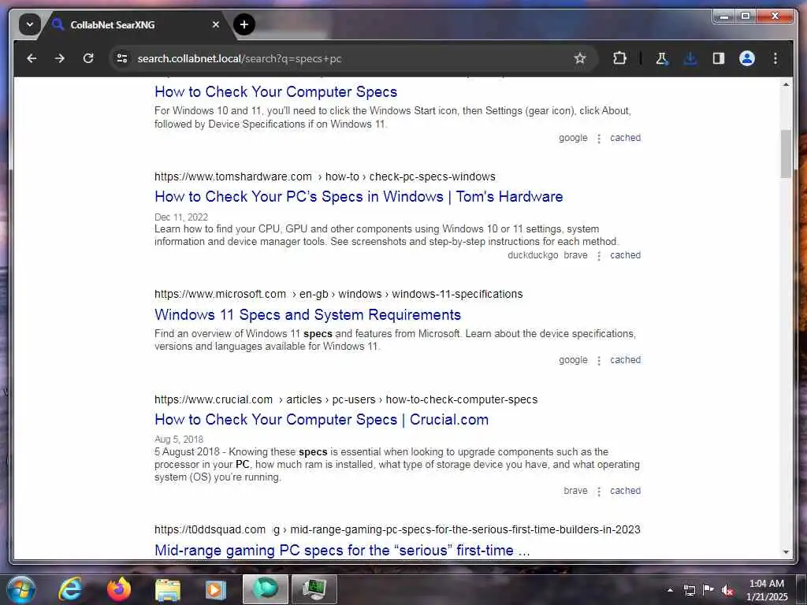Click brave engine label on Crucial.com result
Image resolution: width=807 pixels, height=605 pixels.
[575, 491]
